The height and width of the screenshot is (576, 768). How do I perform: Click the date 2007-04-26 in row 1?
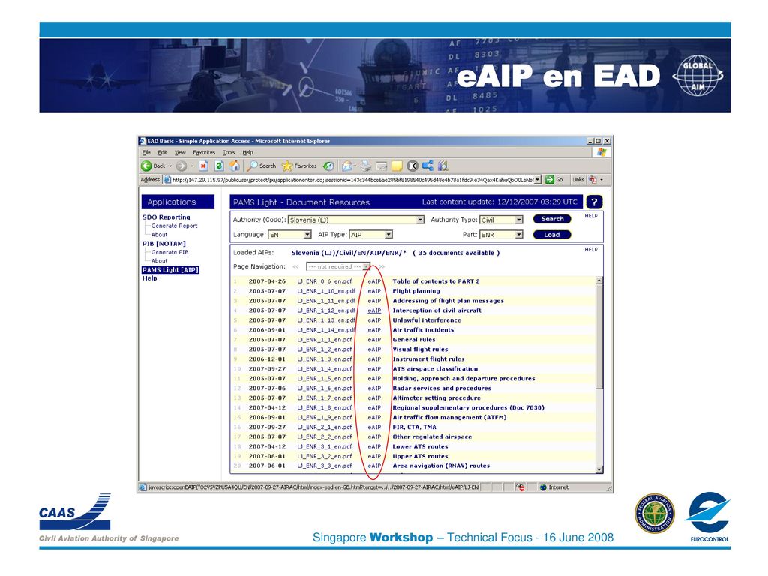267,281
